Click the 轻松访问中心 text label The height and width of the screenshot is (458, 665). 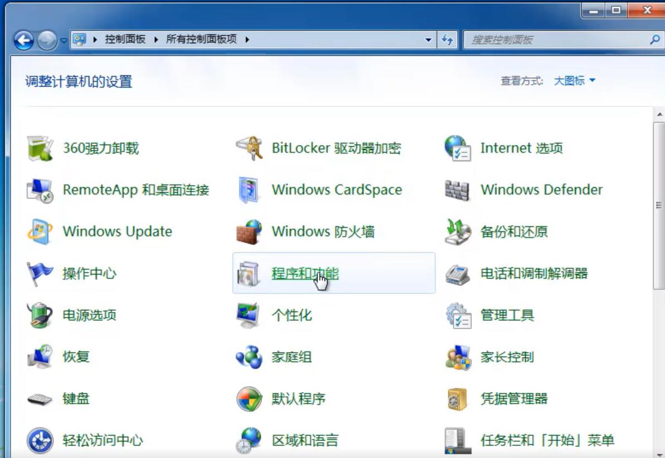[x=103, y=440]
